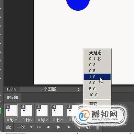Select the next frame button

pyautogui.click(x=68, y=127)
